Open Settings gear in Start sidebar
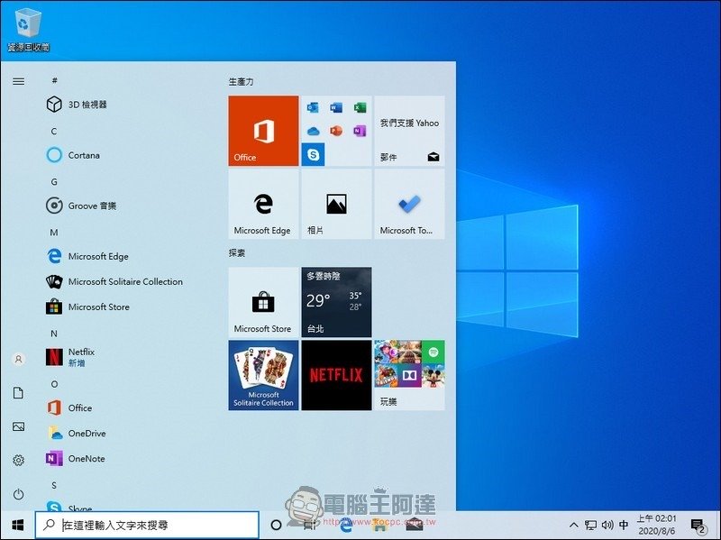 (18, 461)
